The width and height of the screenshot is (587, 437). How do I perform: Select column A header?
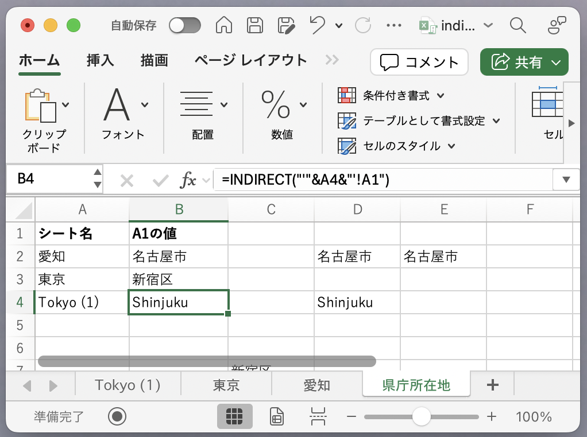coord(82,210)
